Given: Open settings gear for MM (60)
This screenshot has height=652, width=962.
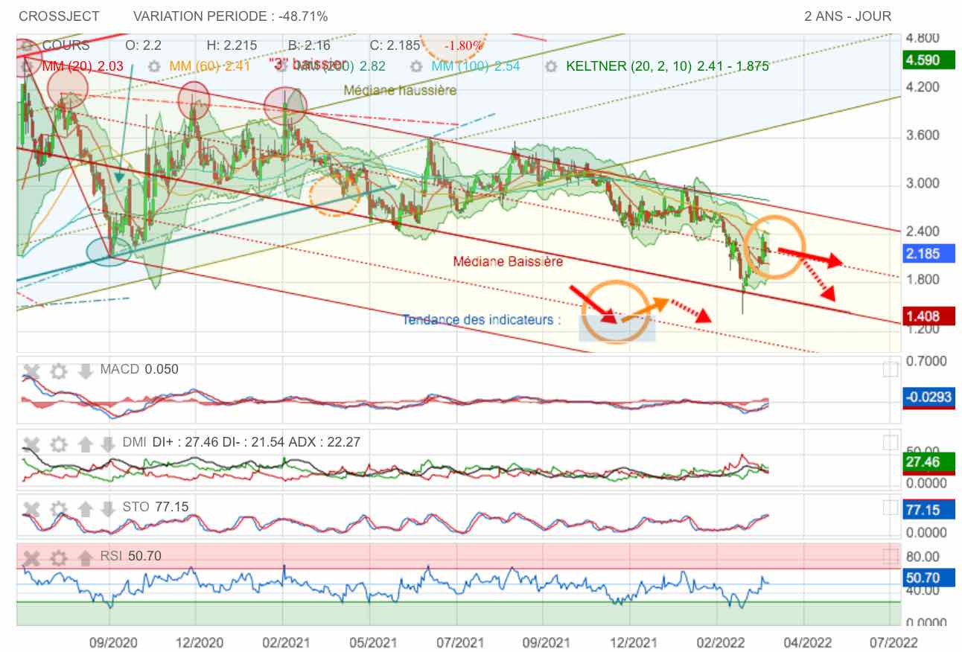Looking at the screenshot, I should pos(154,66).
